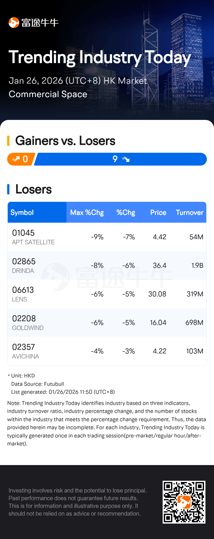Sort by the Symbol column header
Viewport: 214px width, 539px height.
coord(22,212)
